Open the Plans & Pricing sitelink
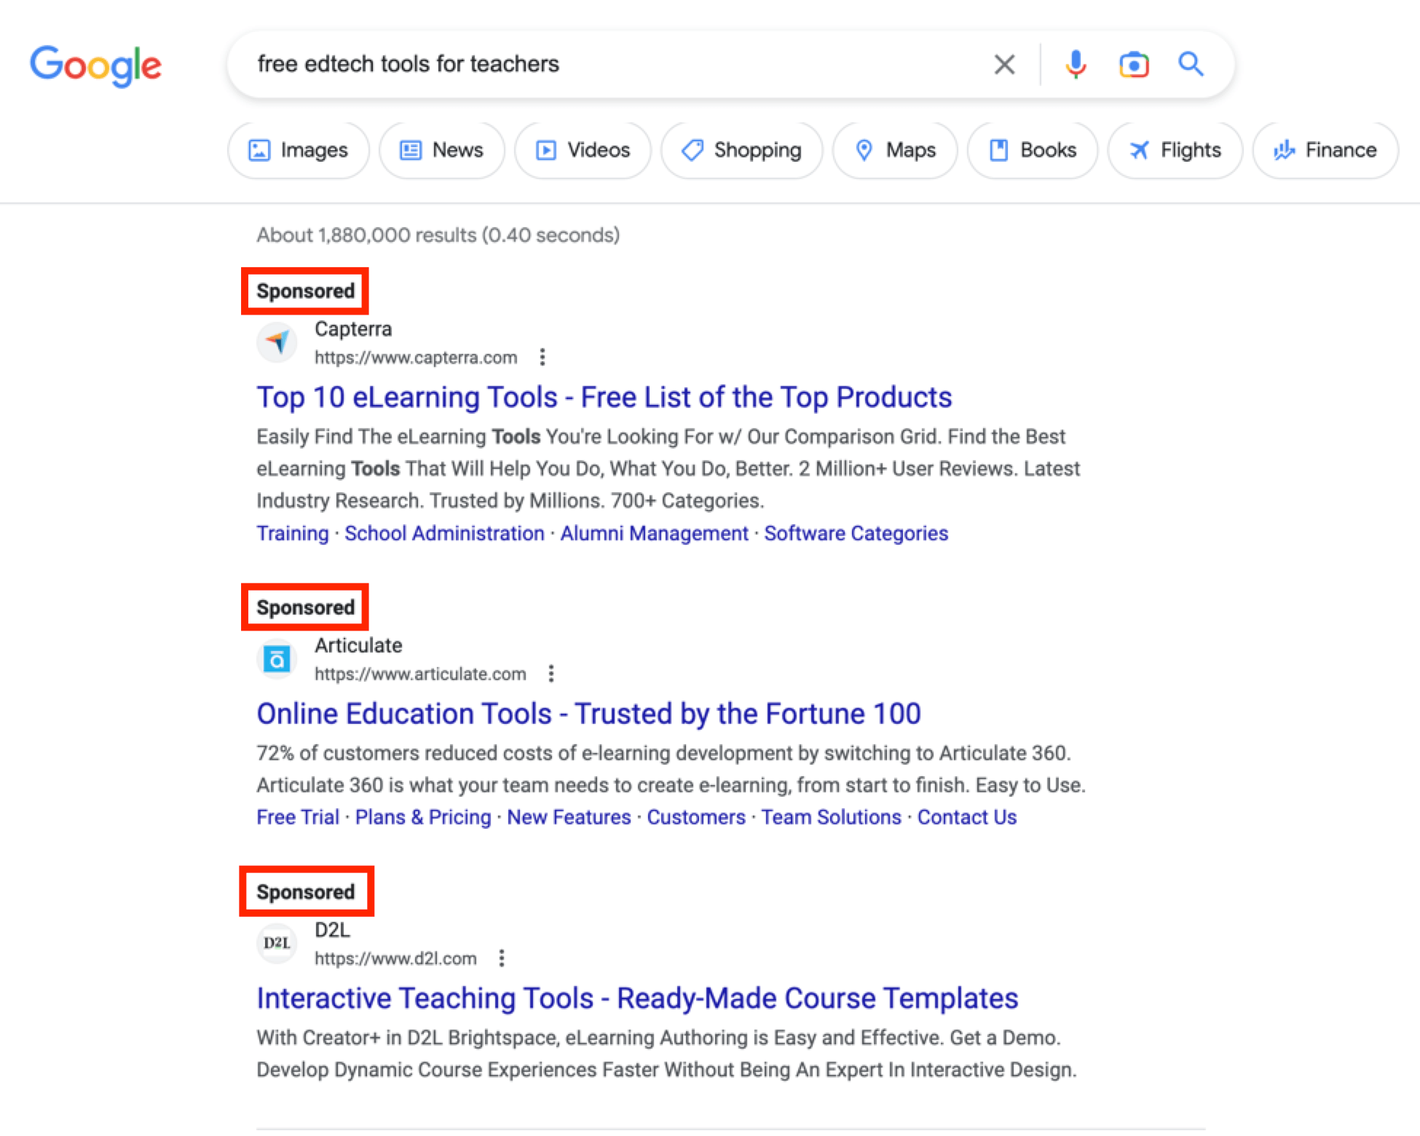Image resolution: width=1420 pixels, height=1136 pixels. [x=423, y=817]
